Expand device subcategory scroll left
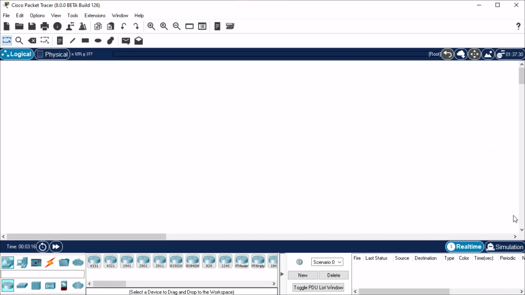 pyautogui.click(x=89, y=284)
